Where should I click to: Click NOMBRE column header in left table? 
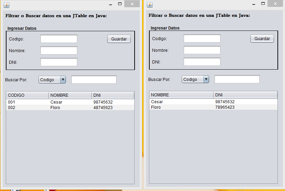click(x=70, y=95)
